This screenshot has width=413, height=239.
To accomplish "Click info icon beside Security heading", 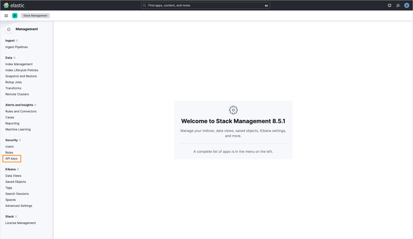I will click(20, 140).
